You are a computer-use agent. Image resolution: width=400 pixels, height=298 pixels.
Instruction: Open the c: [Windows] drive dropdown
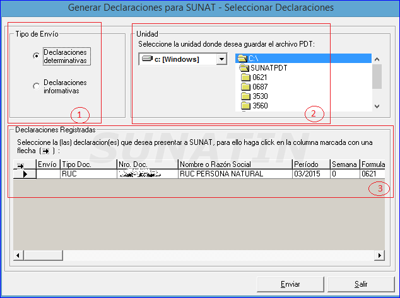[221, 59]
